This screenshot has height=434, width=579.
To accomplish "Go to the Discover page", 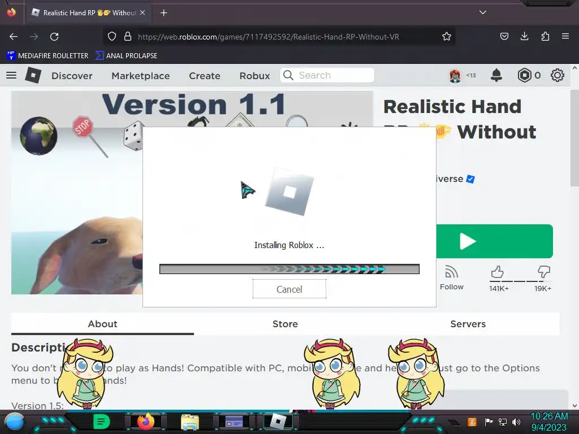I will click(x=72, y=76).
